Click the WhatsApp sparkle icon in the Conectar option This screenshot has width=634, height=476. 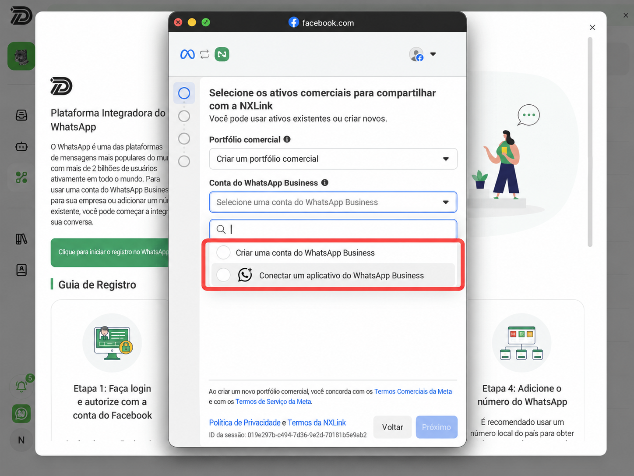(245, 275)
